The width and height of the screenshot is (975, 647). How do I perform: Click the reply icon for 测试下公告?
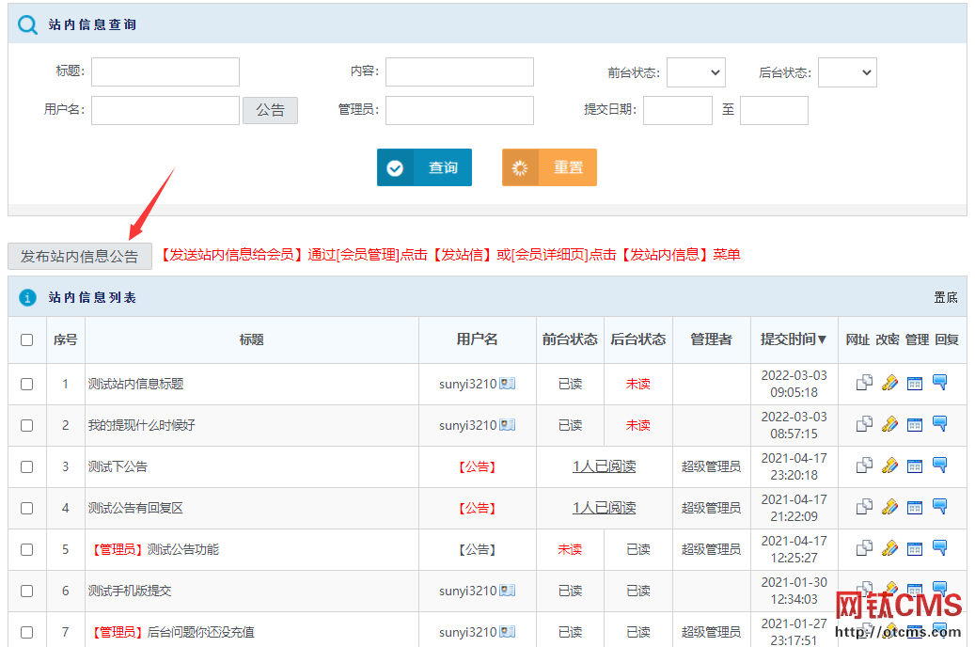(941, 466)
